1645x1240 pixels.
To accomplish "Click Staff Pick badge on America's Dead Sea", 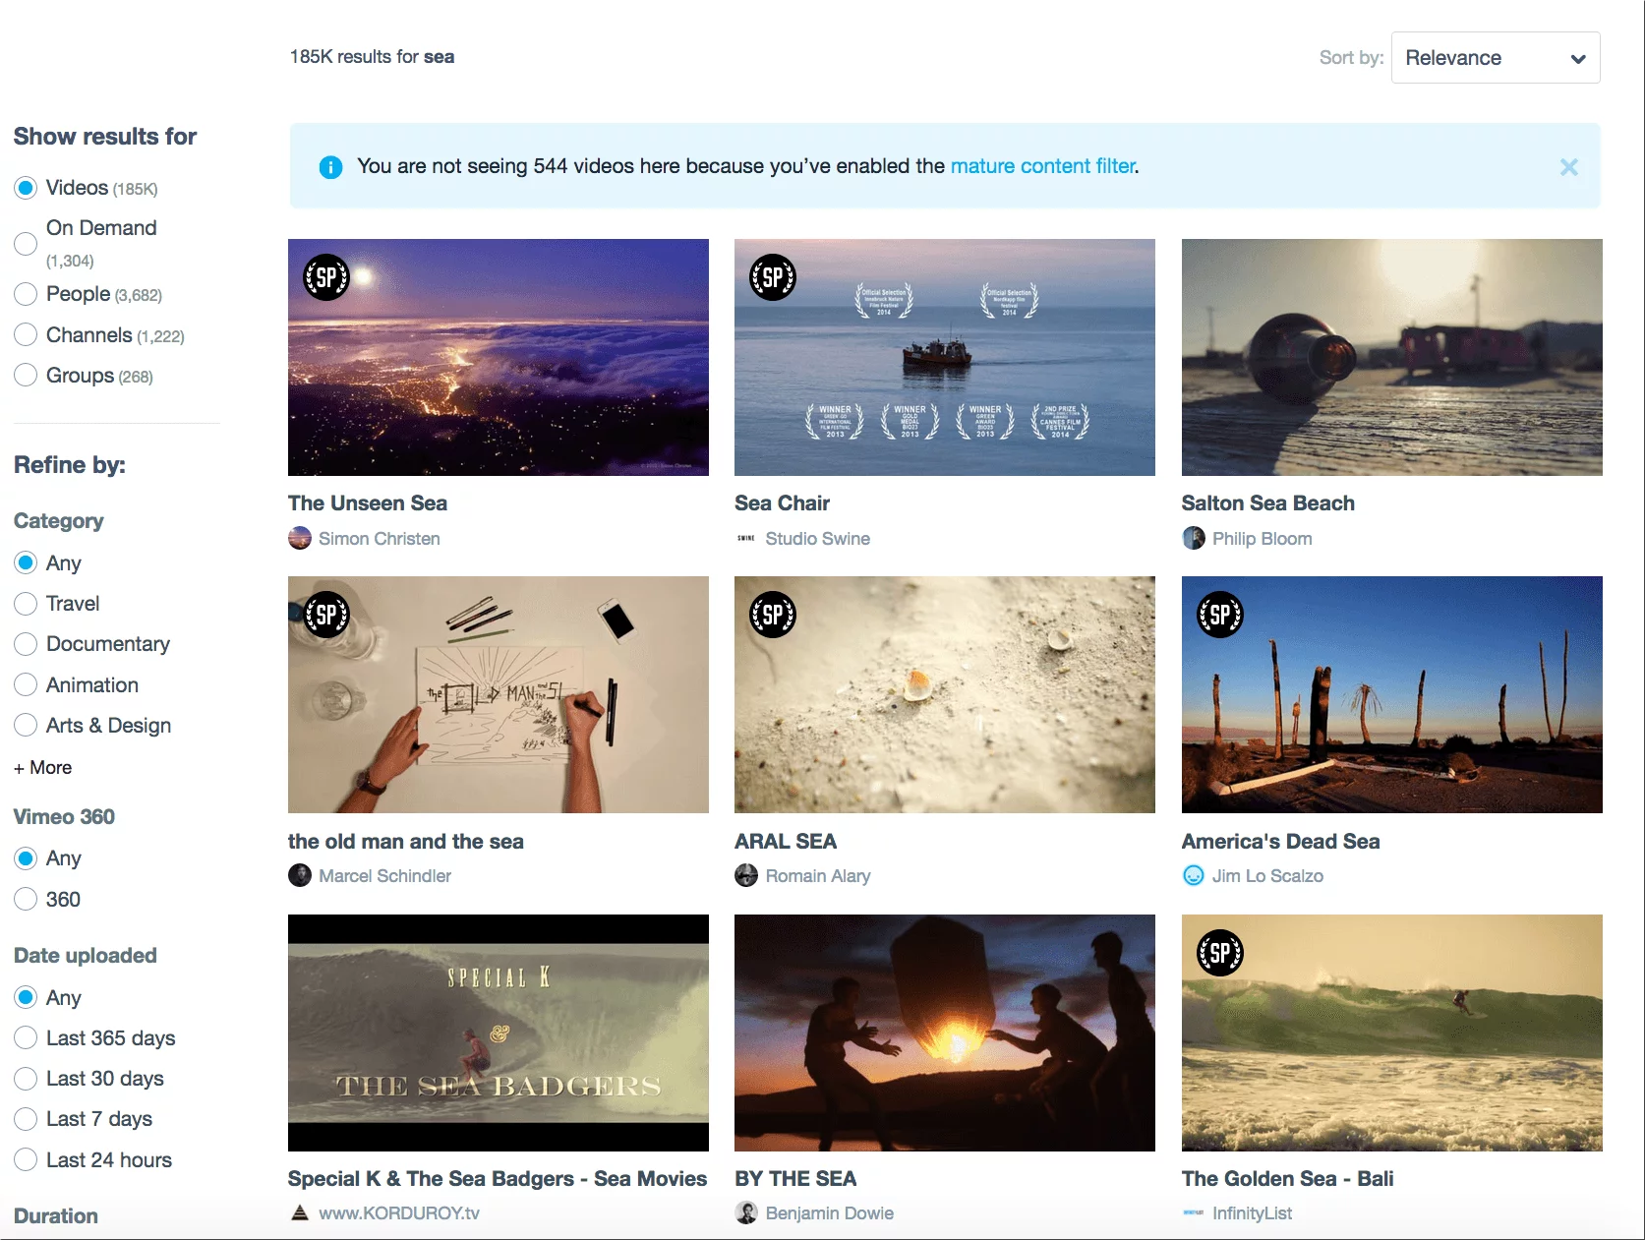I will pyautogui.click(x=1220, y=615).
